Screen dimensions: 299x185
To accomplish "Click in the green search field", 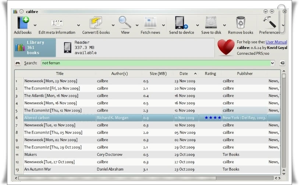I will coord(156,63).
